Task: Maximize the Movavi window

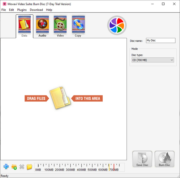Action: pos(163,4)
